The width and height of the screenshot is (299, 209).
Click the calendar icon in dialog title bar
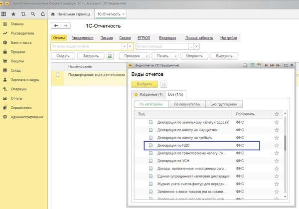(x=259, y=65)
